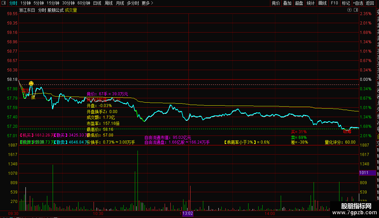Open the 周线 weekly chart

pyautogui.click(x=109, y=3)
